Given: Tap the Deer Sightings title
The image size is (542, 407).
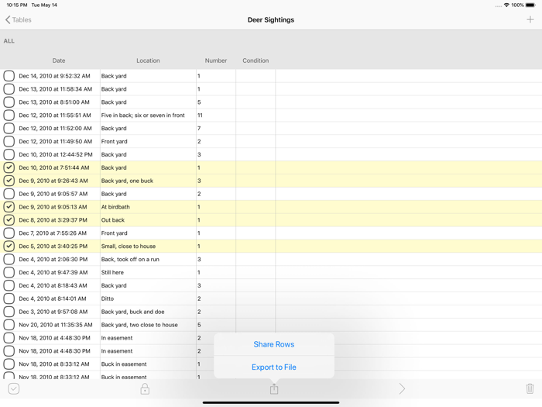Looking at the screenshot, I should coord(271,19).
